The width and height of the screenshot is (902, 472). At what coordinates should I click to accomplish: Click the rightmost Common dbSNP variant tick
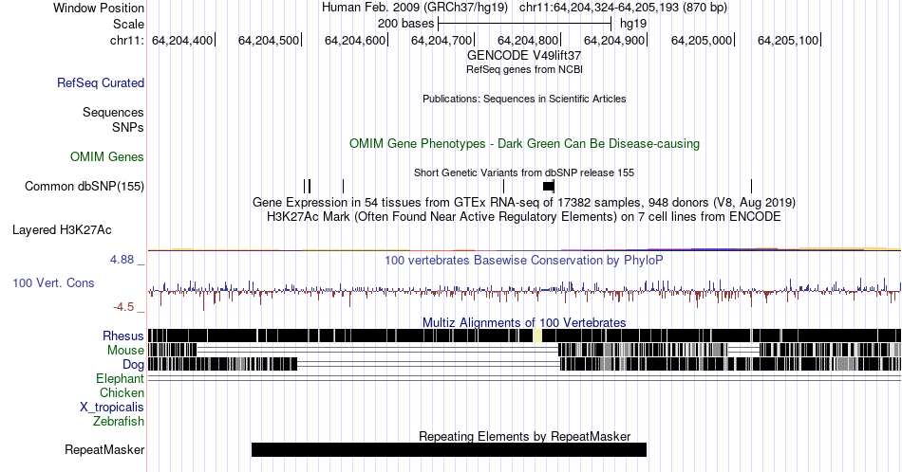(751, 186)
